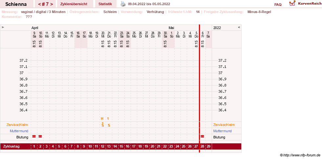Click the Schienna user name tab
The image size is (322, 159).
point(16,4)
